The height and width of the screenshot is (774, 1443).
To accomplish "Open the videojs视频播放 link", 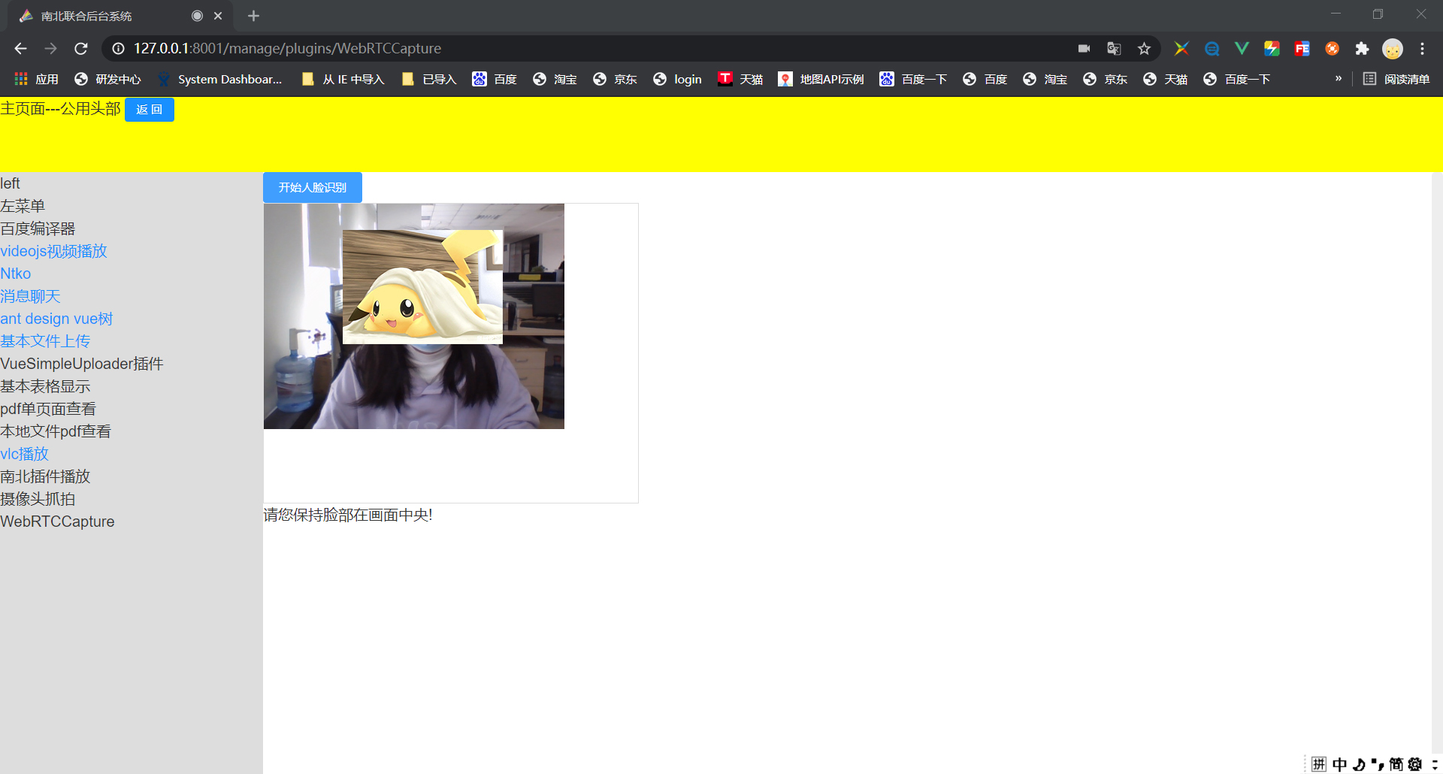I will (53, 251).
